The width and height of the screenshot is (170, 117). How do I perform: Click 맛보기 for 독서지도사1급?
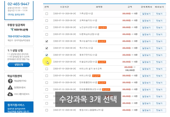coord(159,48)
